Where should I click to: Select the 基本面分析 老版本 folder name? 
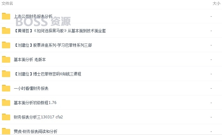[30, 60]
